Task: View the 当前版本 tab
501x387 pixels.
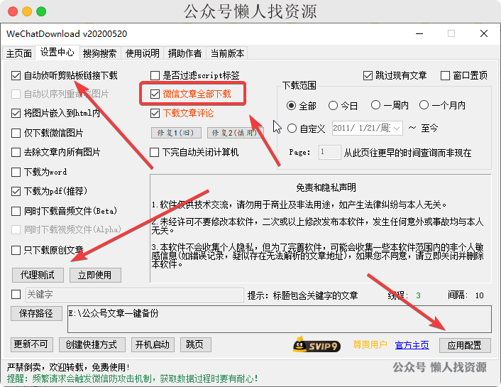Action: coord(227,53)
